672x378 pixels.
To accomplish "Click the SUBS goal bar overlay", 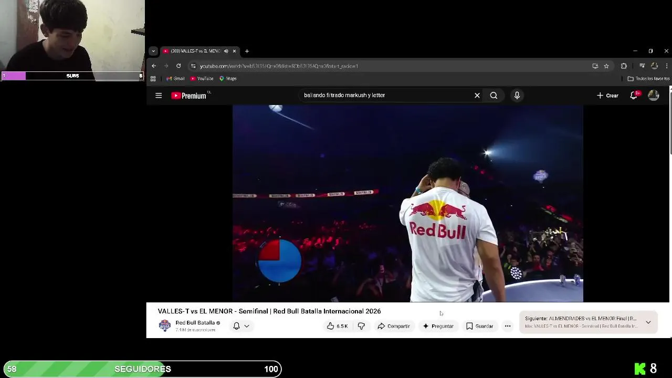I will (x=72, y=76).
